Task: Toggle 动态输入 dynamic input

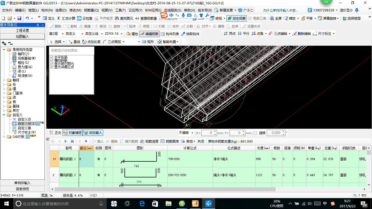Action: point(93,133)
